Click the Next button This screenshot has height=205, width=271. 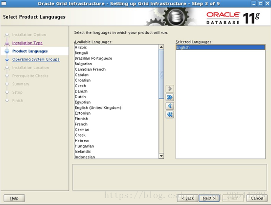pos(209,198)
